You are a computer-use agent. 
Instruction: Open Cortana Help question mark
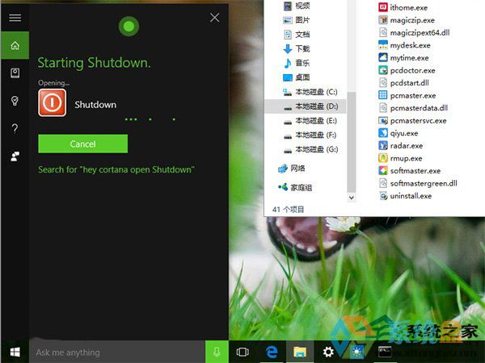point(15,128)
